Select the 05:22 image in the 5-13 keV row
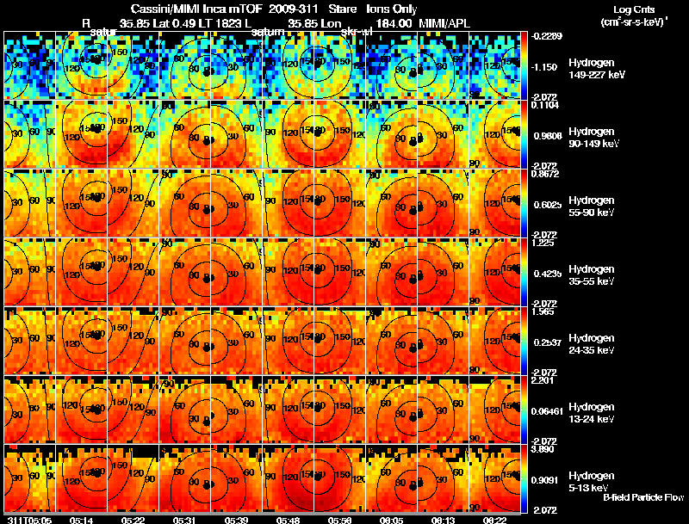 [133, 478]
